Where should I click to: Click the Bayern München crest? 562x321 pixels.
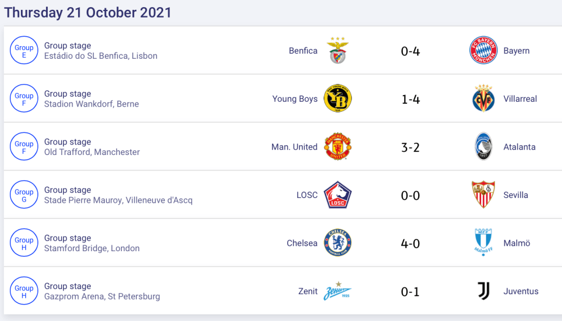[x=483, y=51]
